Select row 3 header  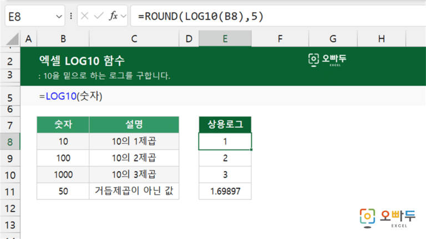tap(10, 75)
